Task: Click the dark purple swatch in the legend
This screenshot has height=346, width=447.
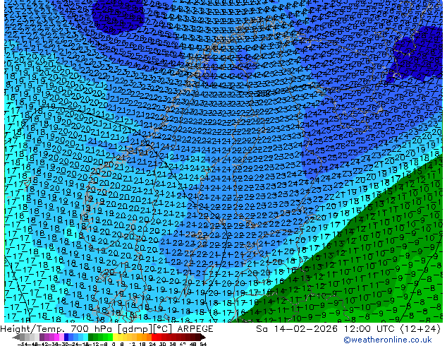Action: pos(42,338)
